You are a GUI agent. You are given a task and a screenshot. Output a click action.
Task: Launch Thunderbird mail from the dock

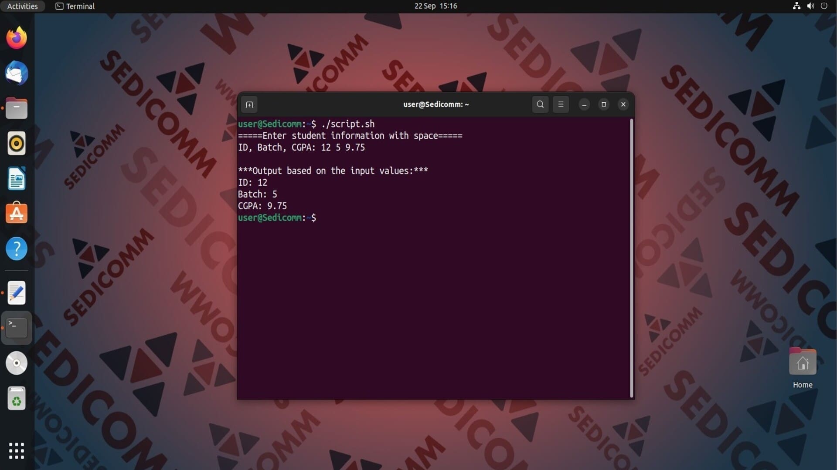17,73
